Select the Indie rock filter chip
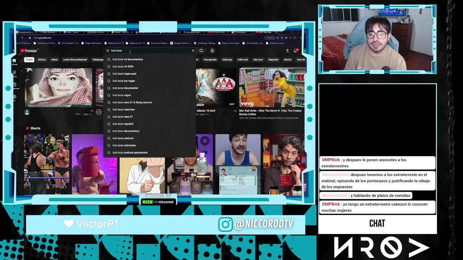 [243, 60]
